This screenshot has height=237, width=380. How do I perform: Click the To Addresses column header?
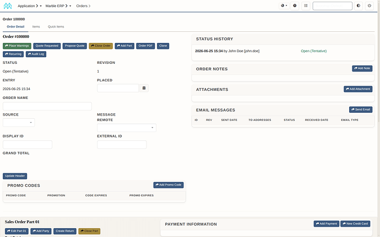pyautogui.click(x=260, y=120)
